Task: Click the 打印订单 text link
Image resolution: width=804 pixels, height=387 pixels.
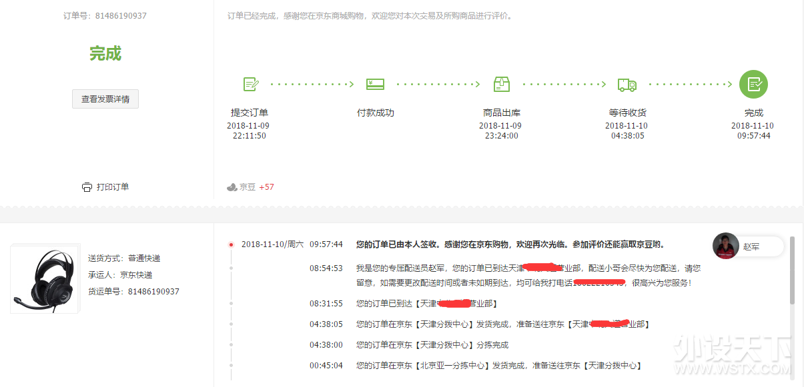Action: coord(113,187)
